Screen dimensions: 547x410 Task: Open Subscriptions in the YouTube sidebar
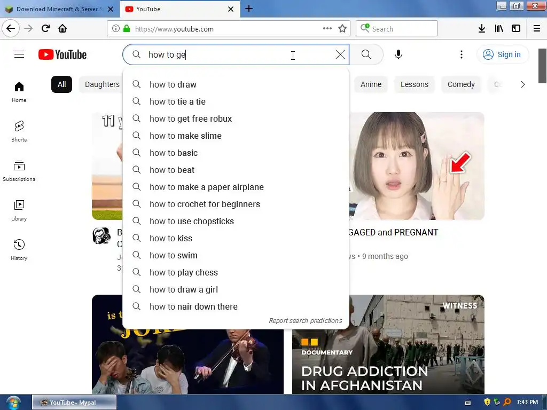[x=19, y=171]
